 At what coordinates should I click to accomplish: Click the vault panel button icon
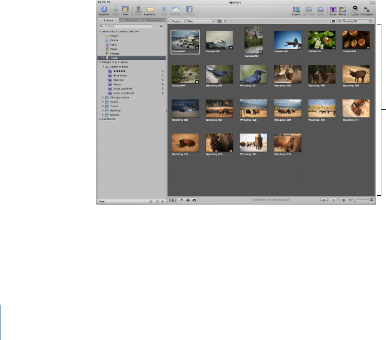click(x=157, y=202)
